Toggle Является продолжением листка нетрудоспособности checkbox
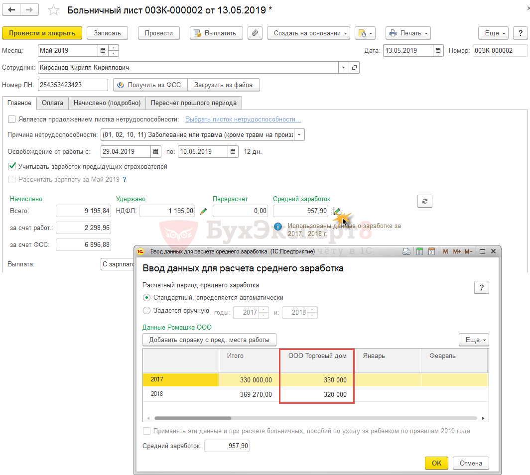 12,119
